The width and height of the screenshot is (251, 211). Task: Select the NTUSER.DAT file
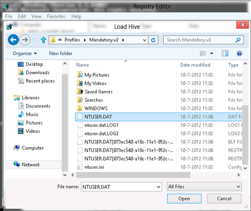click(158, 117)
